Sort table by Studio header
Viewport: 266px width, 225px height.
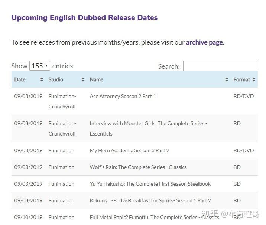[x=56, y=79]
